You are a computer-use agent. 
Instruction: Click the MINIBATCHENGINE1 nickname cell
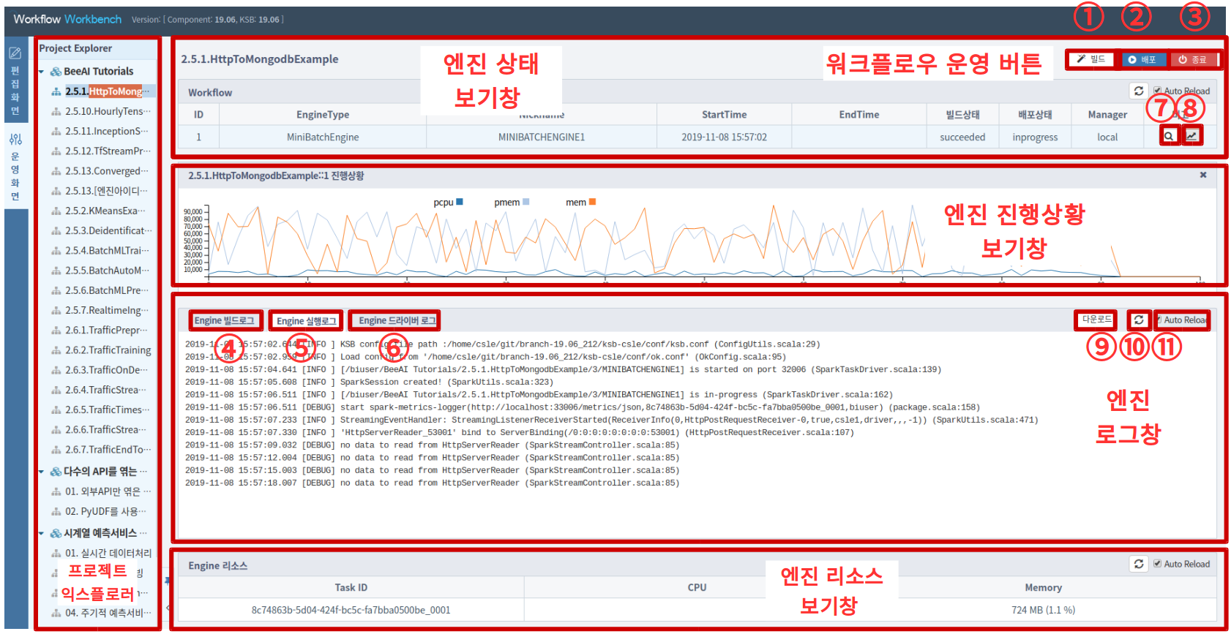pyautogui.click(x=542, y=137)
